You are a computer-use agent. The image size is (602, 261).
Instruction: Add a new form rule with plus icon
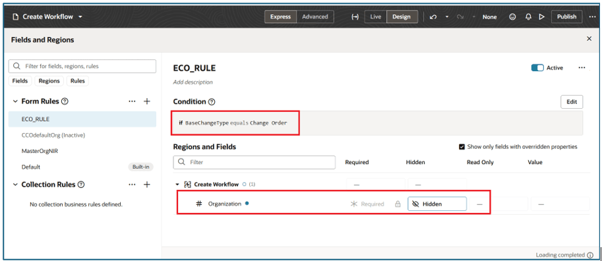146,101
